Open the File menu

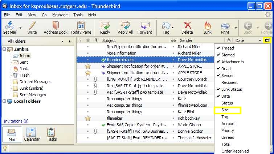[x=7, y=15]
